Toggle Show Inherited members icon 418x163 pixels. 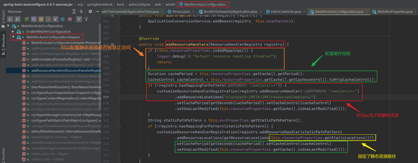[27, 19]
